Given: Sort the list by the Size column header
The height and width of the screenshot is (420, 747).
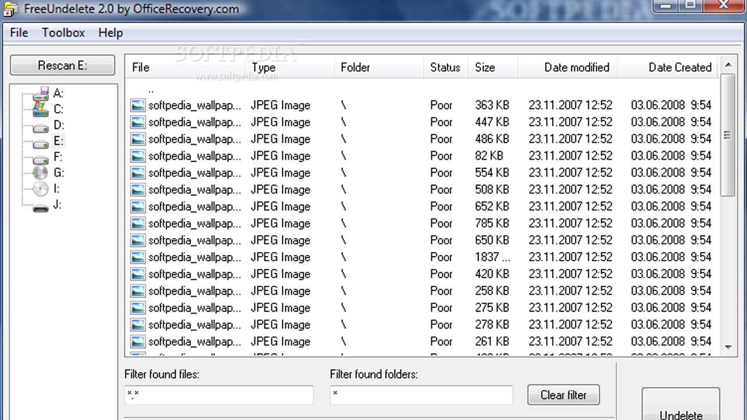Looking at the screenshot, I should point(485,68).
